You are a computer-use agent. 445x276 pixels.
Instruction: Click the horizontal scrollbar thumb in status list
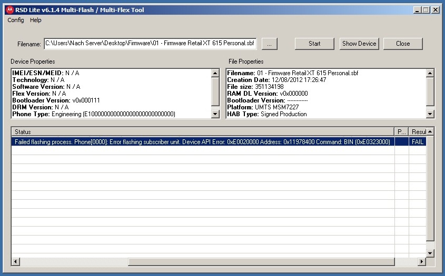coord(261,261)
